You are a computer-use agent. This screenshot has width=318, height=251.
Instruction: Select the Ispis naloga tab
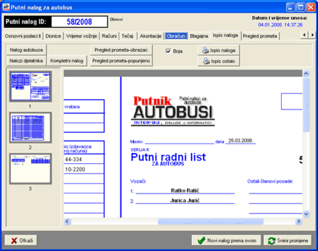tap(225, 36)
